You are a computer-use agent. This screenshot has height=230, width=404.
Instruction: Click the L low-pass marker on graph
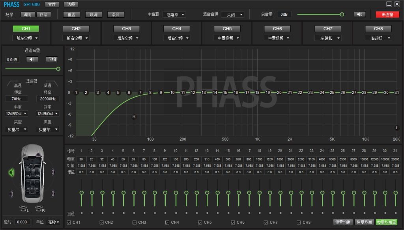click(397, 128)
